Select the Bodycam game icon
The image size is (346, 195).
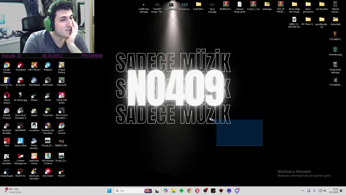coord(20,82)
